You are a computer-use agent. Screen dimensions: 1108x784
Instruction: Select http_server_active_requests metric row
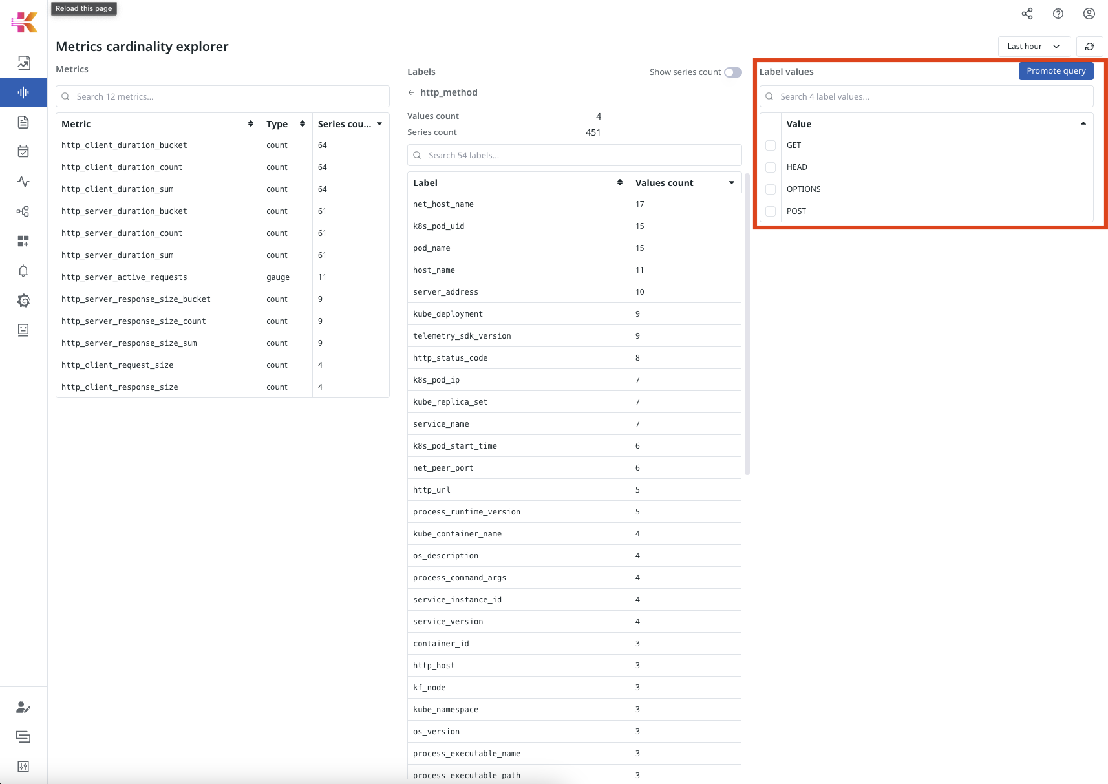click(x=124, y=277)
